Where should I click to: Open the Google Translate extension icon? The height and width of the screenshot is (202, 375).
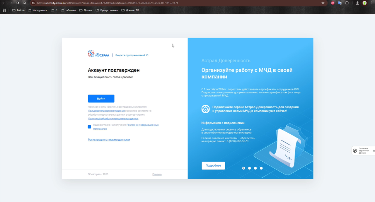[340, 3]
